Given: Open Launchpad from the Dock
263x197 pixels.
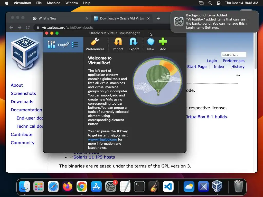Looking at the screenshot, I should 39,186.
